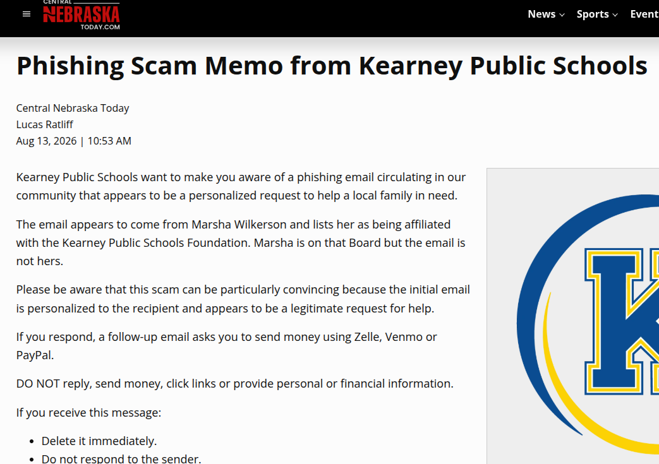
Task: Select the Delete it immediately bullet
Action: (x=99, y=441)
